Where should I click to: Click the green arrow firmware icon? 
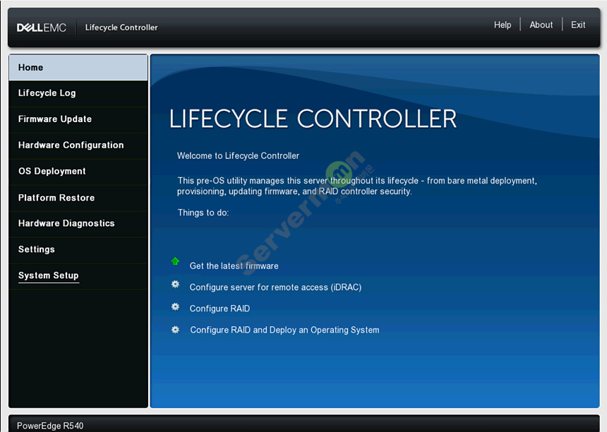tap(175, 261)
